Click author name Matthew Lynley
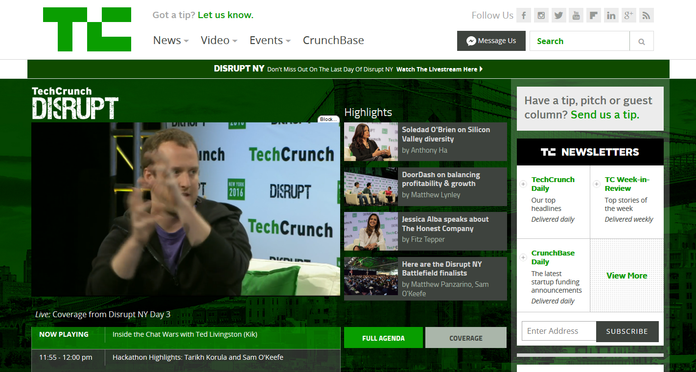 (x=435, y=195)
